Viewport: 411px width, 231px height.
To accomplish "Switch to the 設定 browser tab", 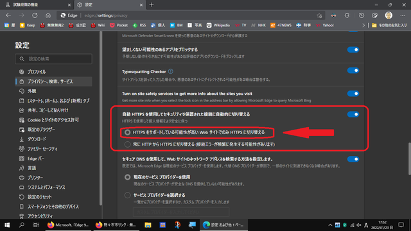I will [x=110, y=4].
